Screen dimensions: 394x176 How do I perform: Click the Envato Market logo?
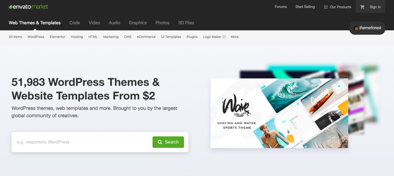click(x=28, y=7)
